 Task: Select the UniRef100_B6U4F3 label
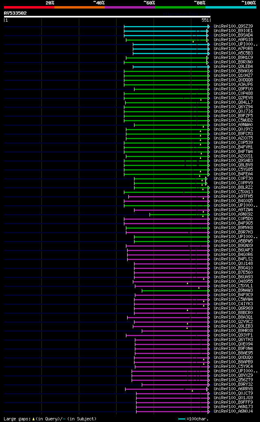pyautogui.click(x=233, y=250)
